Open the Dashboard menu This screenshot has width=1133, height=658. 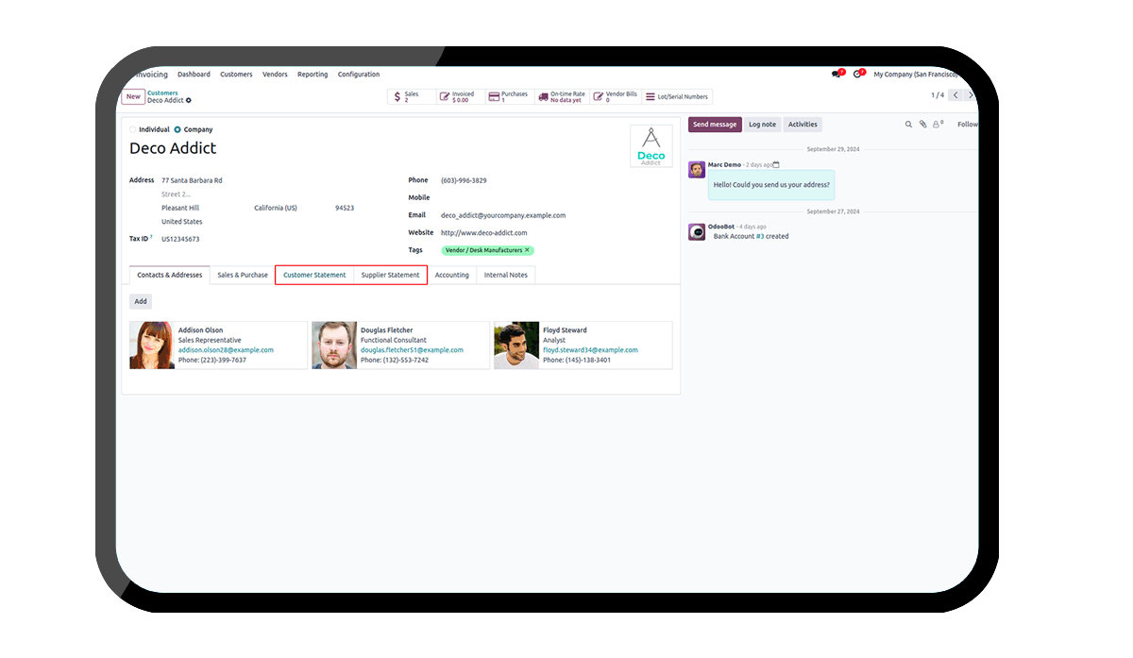(194, 75)
